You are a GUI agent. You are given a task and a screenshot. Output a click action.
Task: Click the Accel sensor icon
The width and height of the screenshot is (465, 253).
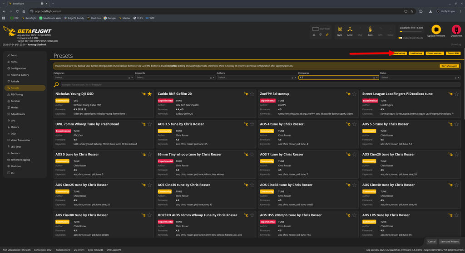point(350,29)
